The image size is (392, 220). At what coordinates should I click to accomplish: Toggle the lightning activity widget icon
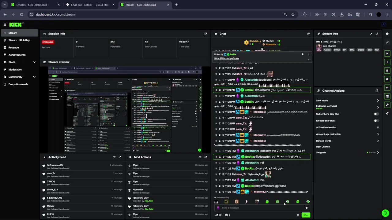click(x=387, y=62)
